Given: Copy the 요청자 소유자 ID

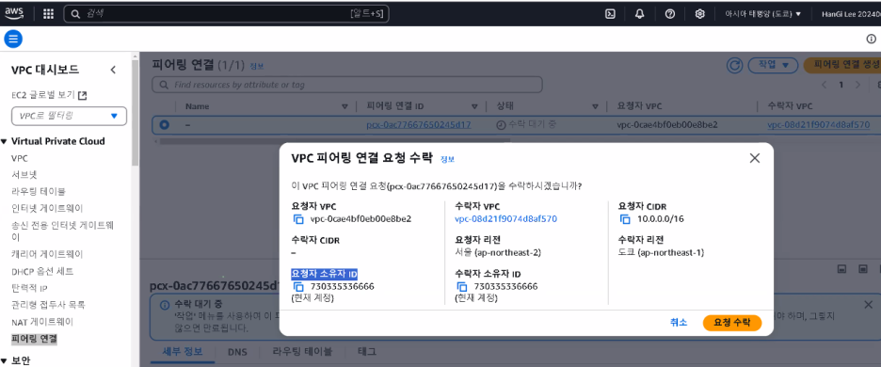Looking at the screenshot, I should pos(298,287).
